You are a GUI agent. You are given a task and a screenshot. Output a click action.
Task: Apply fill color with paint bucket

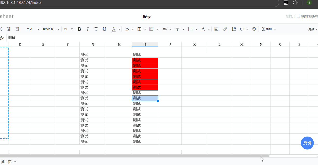click(127, 29)
